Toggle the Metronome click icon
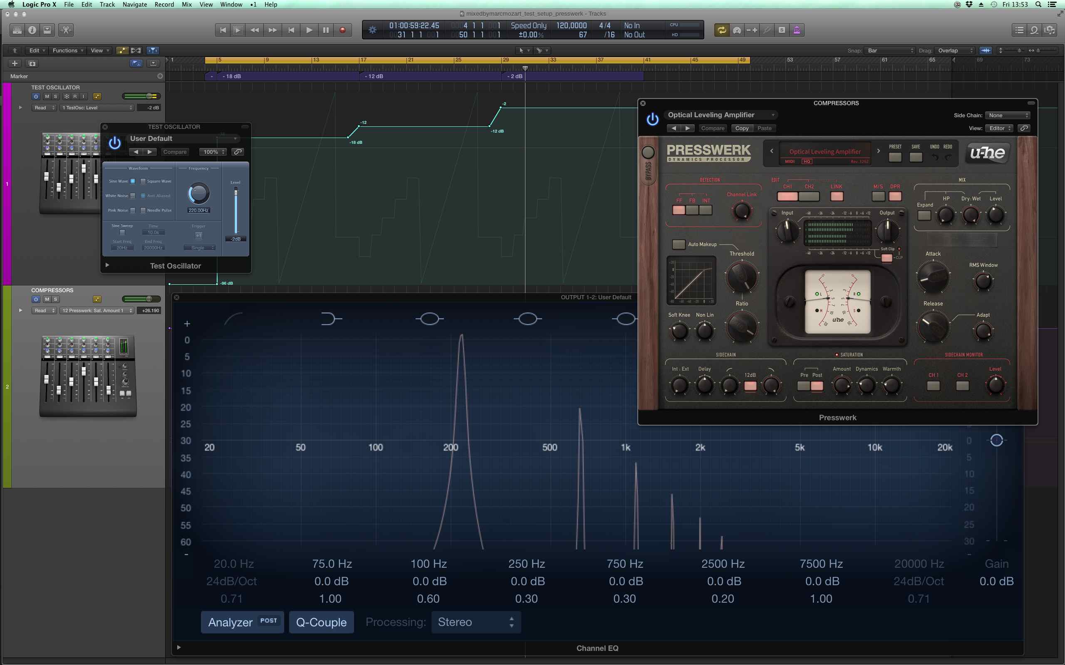 pyautogui.click(x=797, y=30)
